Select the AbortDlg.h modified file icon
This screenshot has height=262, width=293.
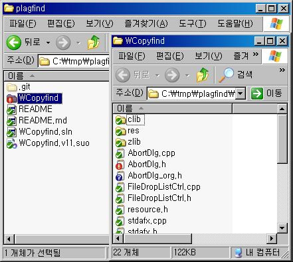(x=120, y=164)
